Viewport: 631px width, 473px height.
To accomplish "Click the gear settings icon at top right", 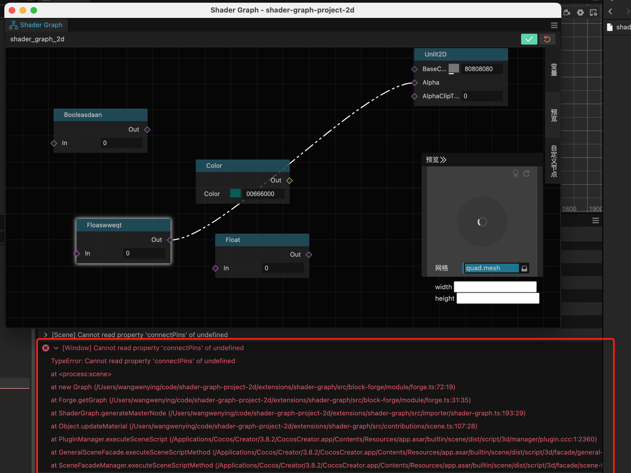I will pyautogui.click(x=580, y=12).
